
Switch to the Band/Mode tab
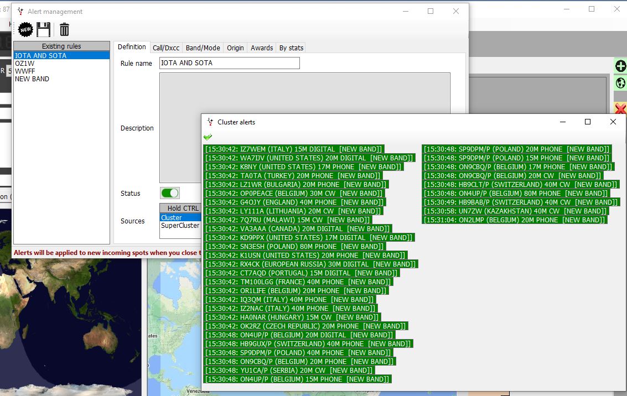click(x=203, y=48)
